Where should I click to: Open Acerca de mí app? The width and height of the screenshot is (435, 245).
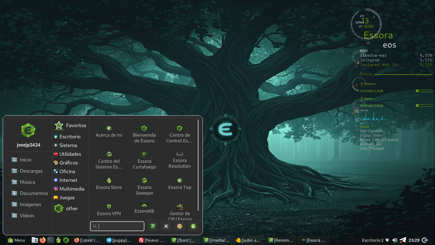[109, 132]
